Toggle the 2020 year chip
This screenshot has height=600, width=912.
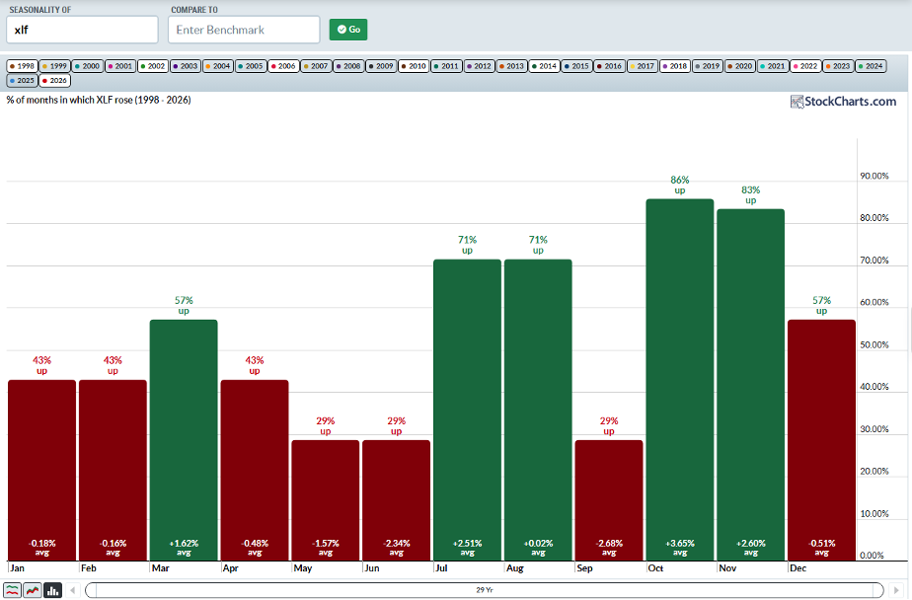pyautogui.click(x=739, y=66)
